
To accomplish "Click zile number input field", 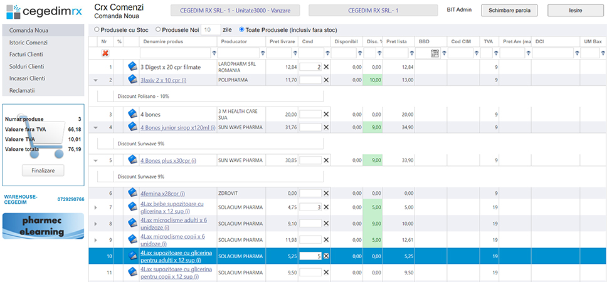I will pyautogui.click(x=211, y=30).
